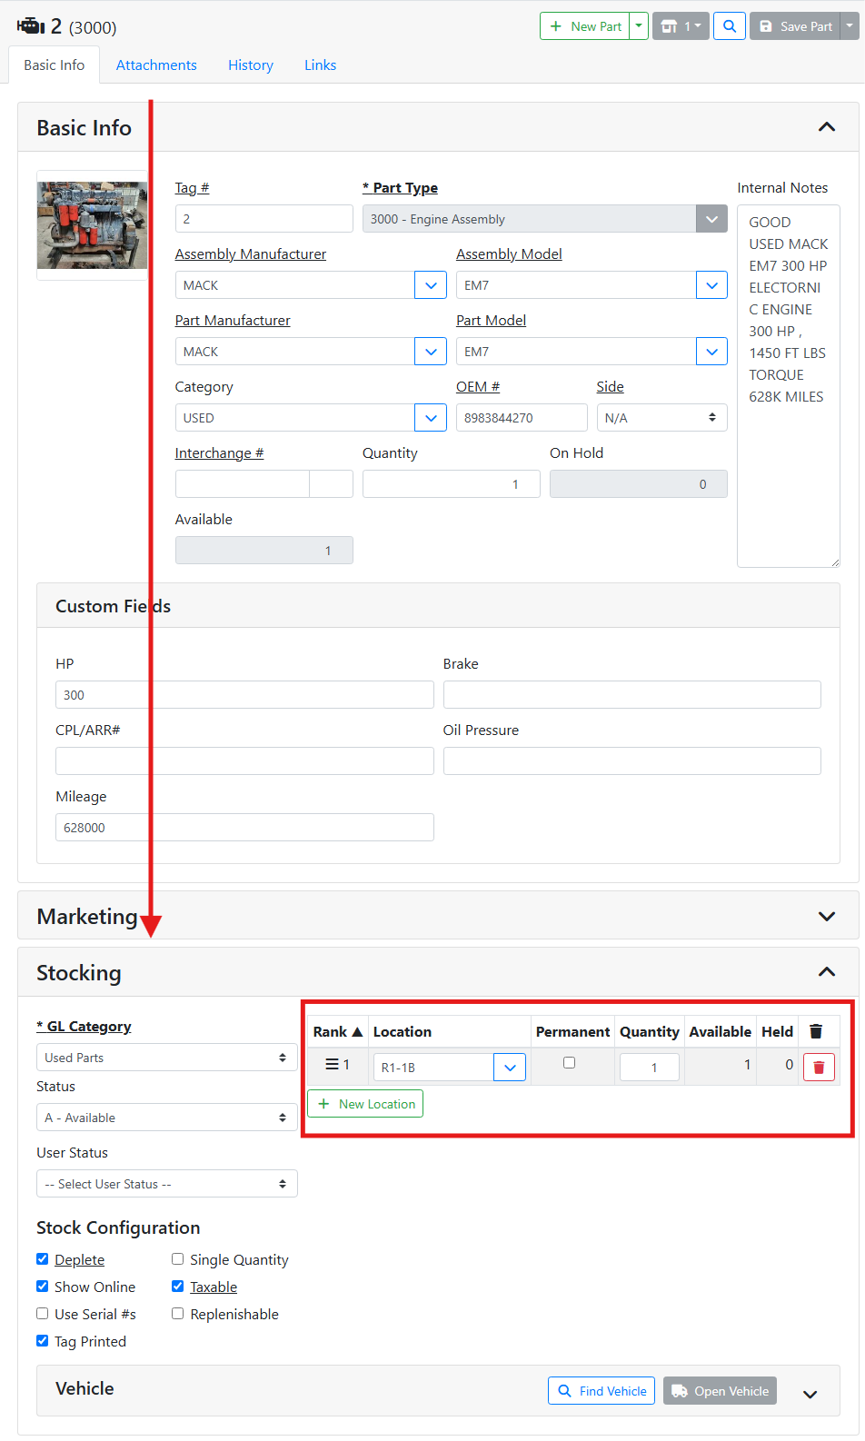Image resolution: width=865 pixels, height=1441 pixels.
Task: Uncheck the Show Online checkbox
Action: click(43, 1287)
